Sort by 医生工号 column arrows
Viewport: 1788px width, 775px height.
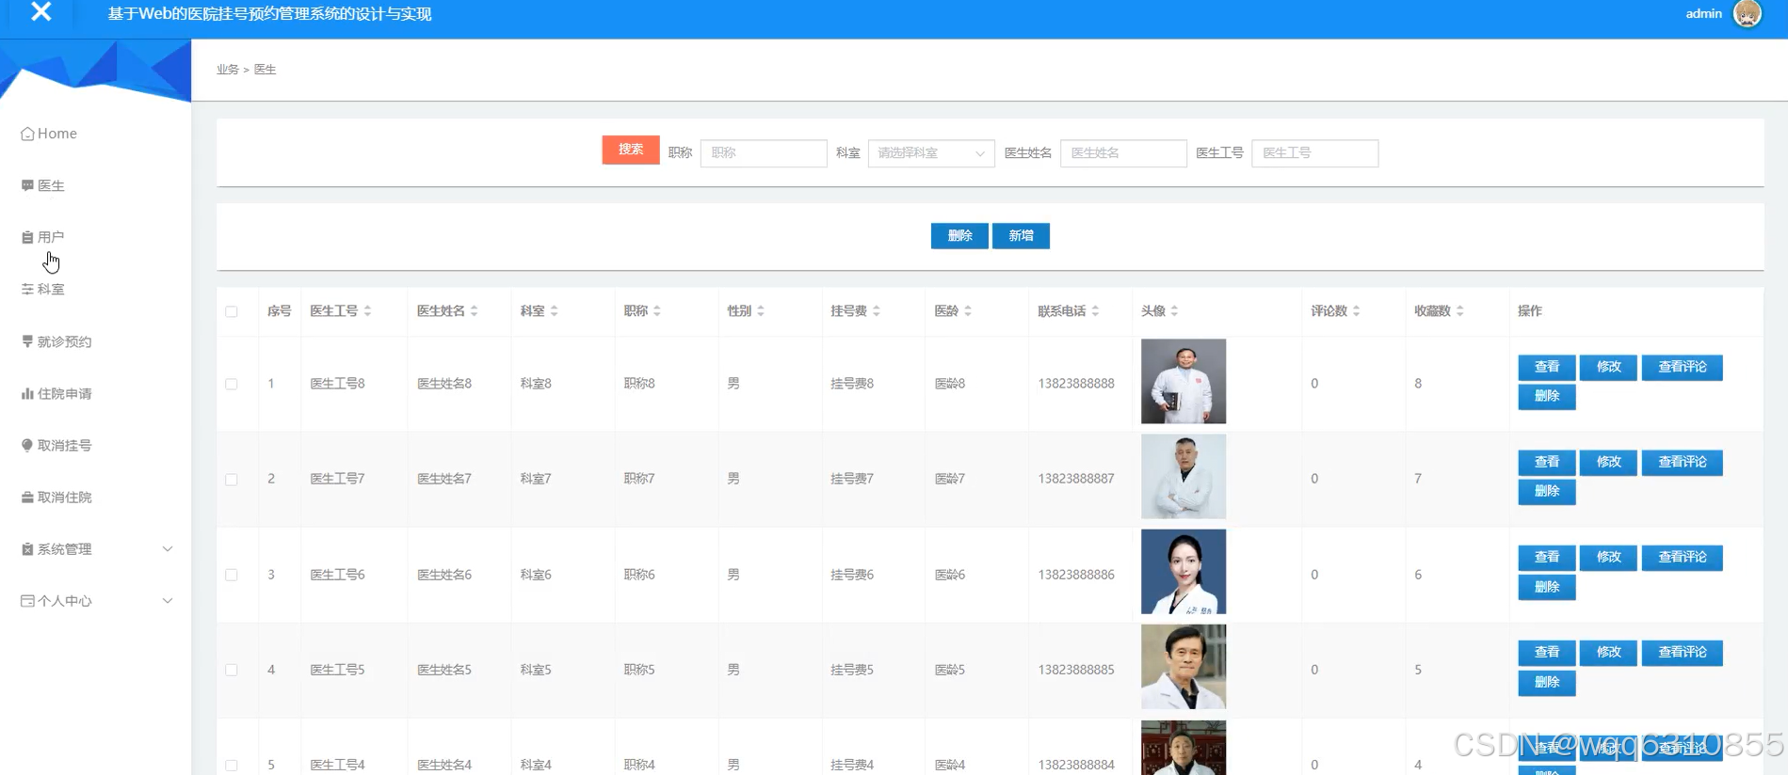click(x=367, y=310)
